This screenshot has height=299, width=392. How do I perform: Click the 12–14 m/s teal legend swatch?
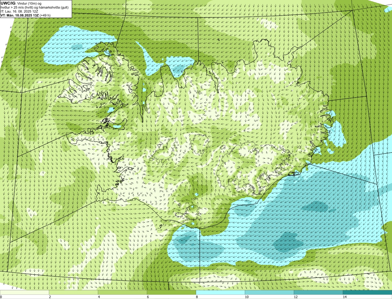tap(318, 292)
